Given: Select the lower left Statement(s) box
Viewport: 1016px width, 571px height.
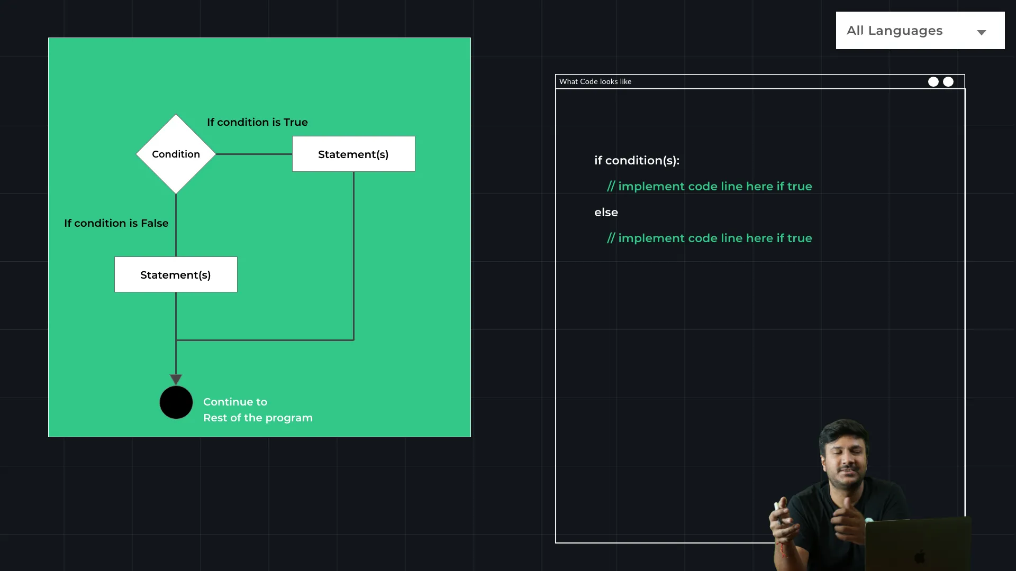Looking at the screenshot, I should coord(176,274).
